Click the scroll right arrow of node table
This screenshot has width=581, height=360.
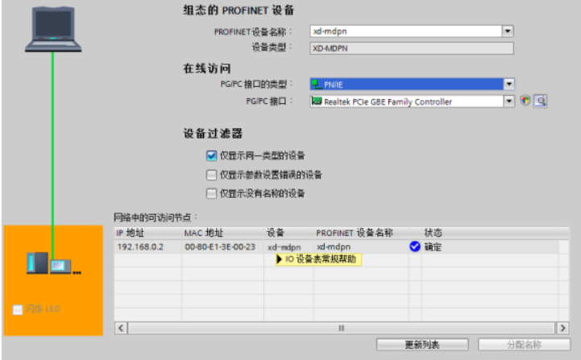(562, 328)
